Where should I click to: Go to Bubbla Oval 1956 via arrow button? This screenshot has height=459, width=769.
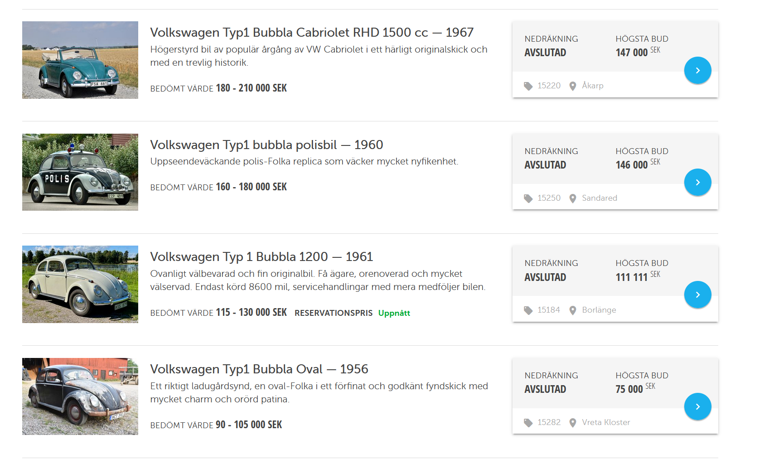[x=697, y=406]
